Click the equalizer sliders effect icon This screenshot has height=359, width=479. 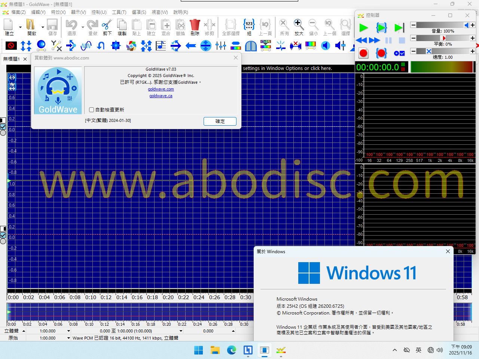[x=221, y=46]
